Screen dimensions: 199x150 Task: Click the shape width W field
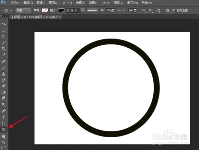pyautogui.click(x=110, y=10)
